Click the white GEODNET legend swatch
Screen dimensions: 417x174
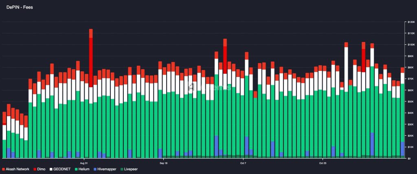click(x=51, y=169)
